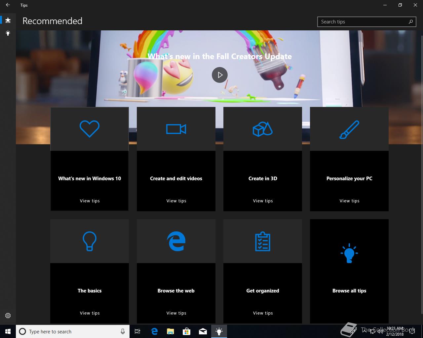Open the Action Center notification icon
Image resolution: width=423 pixels, height=338 pixels.
coord(412,331)
